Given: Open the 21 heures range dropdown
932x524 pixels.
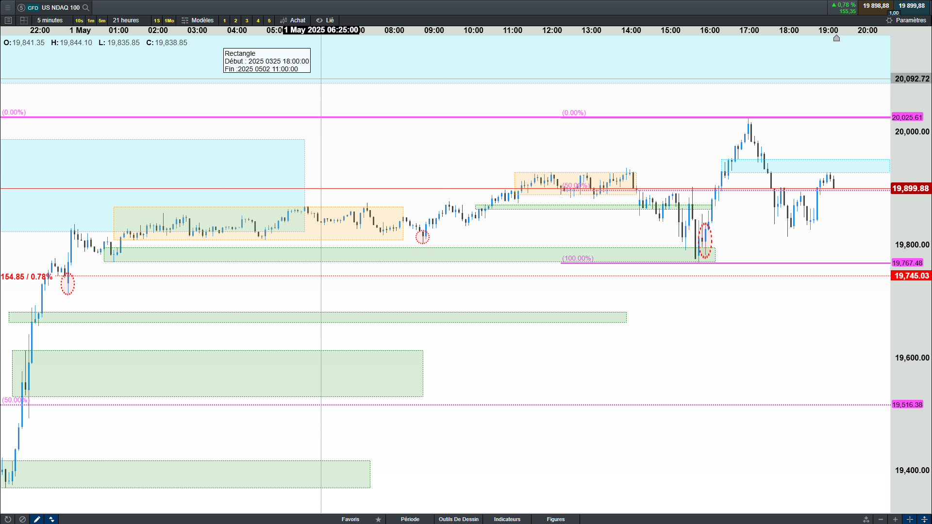Looking at the screenshot, I should (x=126, y=20).
